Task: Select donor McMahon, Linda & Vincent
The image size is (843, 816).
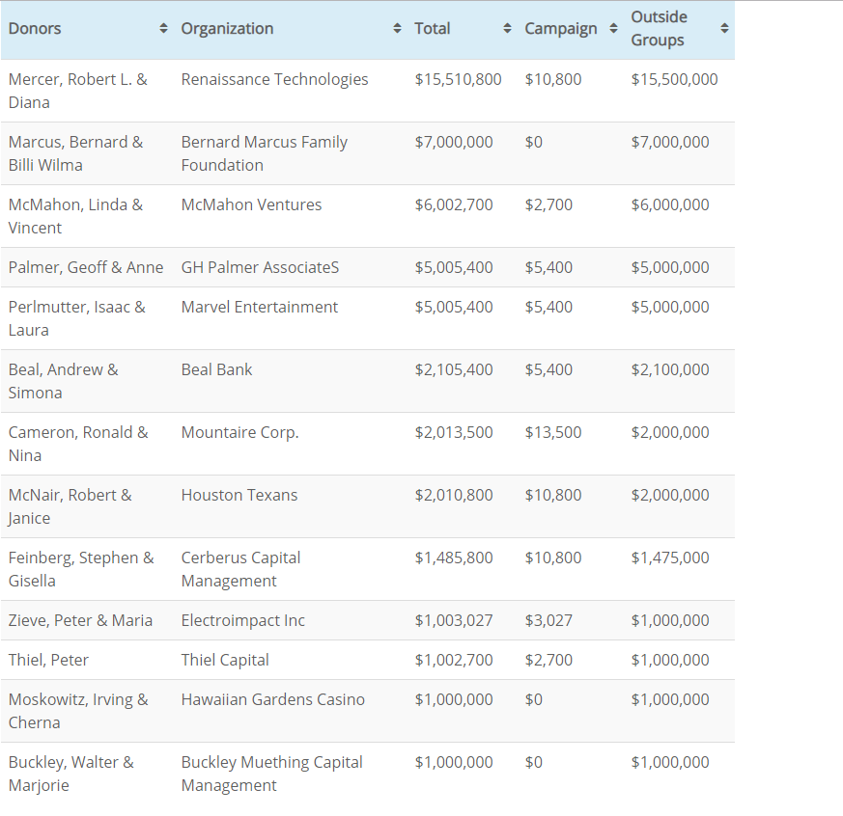Action: point(76,216)
